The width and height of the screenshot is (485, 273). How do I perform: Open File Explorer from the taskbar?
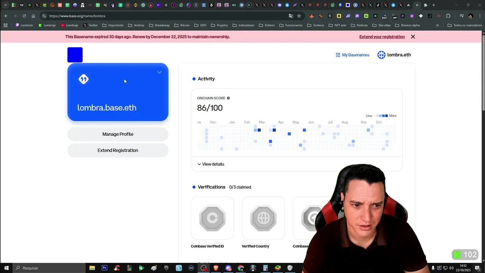click(x=92, y=268)
